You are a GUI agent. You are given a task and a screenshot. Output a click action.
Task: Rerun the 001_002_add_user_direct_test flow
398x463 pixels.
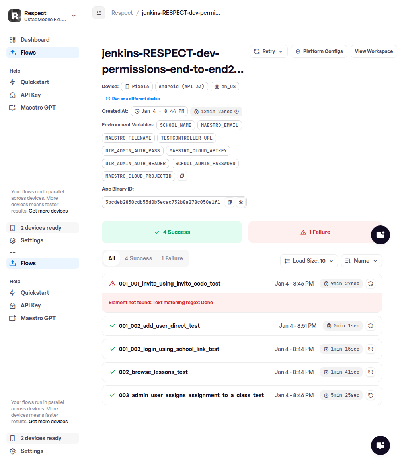pyautogui.click(x=370, y=326)
